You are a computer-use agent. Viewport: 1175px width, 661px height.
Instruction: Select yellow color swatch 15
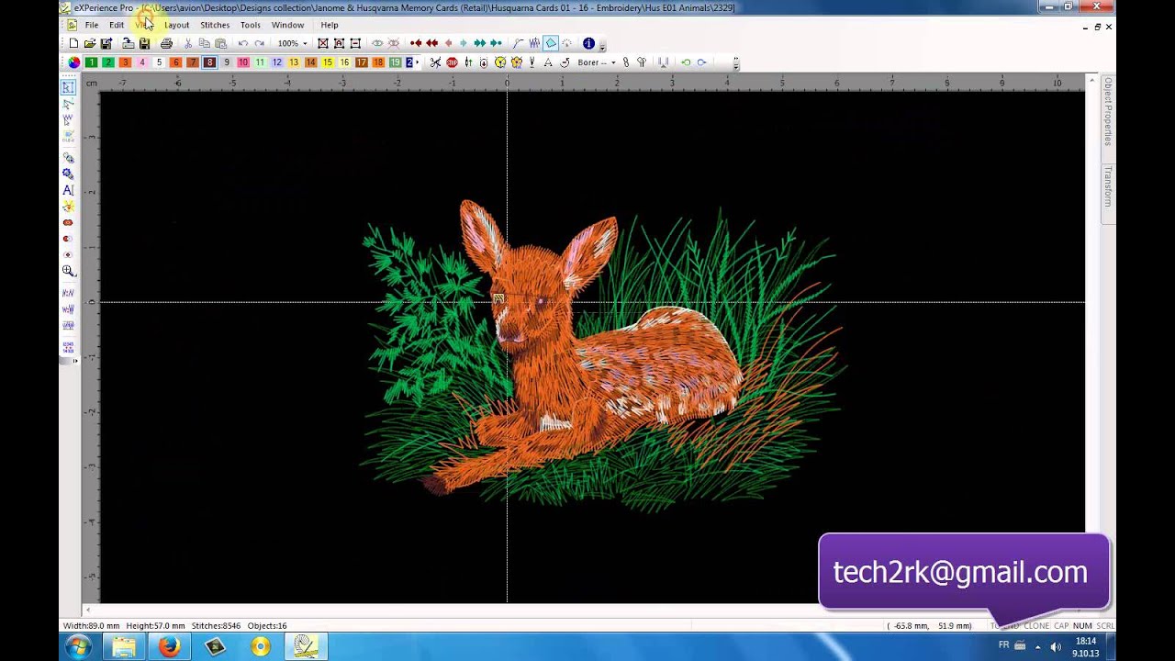pos(328,62)
